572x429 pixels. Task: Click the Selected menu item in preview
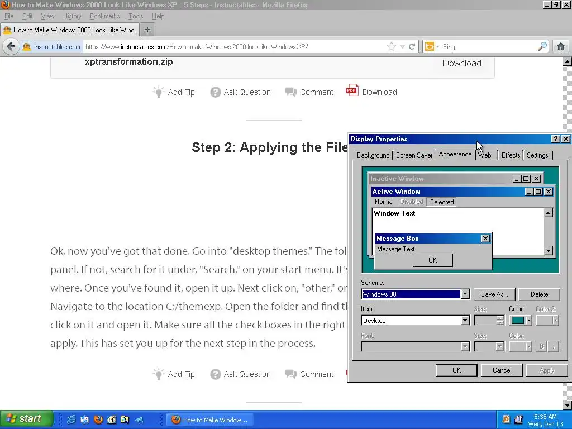point(442,202)
